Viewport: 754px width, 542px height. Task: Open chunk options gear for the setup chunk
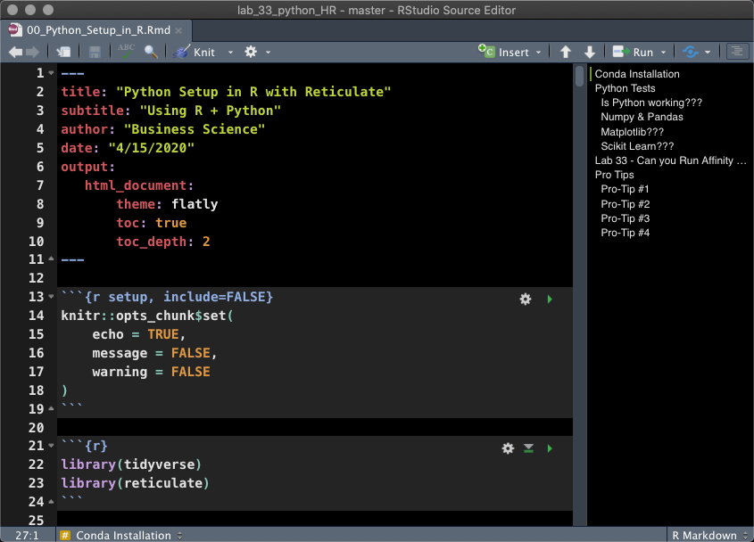click(x=525, y=300)
